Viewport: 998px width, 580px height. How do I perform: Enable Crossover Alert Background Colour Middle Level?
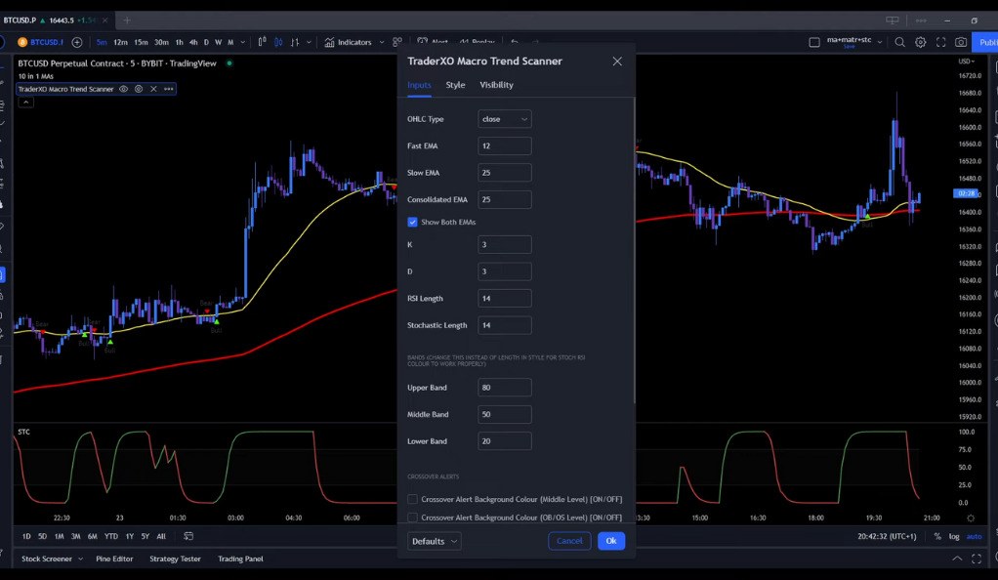412,499
